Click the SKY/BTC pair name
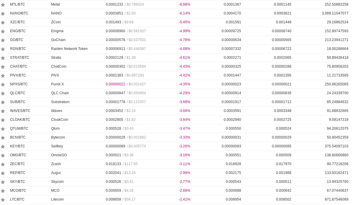Screen dimensions: 352x205 click(17, 182)
